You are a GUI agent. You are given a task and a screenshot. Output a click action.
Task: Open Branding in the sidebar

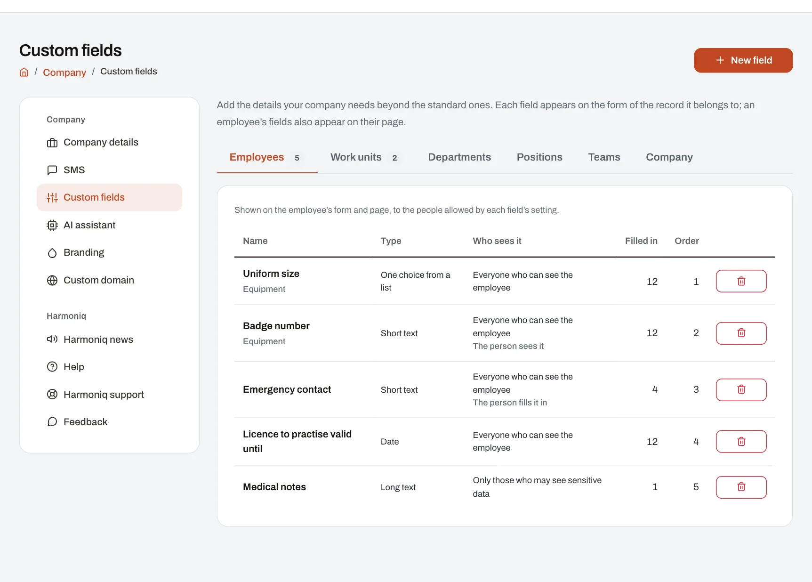109,252
